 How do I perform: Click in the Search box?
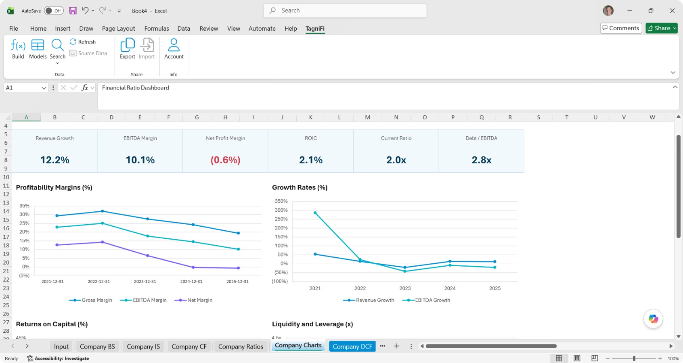point(345,10)
